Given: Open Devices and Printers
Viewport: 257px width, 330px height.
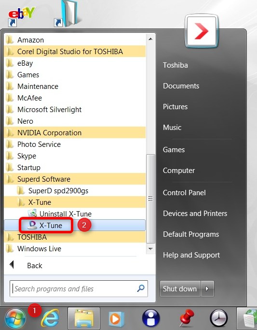Looking at the screenshot, I should tap(195, 214).
